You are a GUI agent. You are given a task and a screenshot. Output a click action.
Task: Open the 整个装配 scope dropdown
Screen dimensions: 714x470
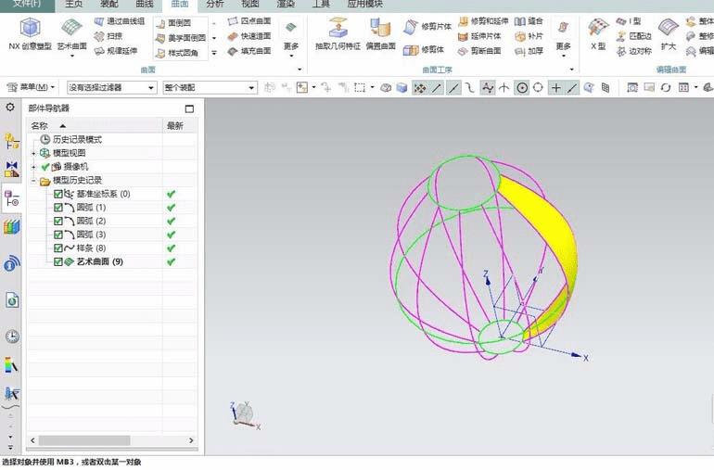tap(209, 87)
